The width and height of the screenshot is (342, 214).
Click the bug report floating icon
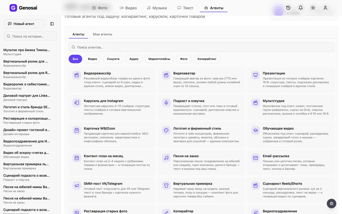coord(332,204)
